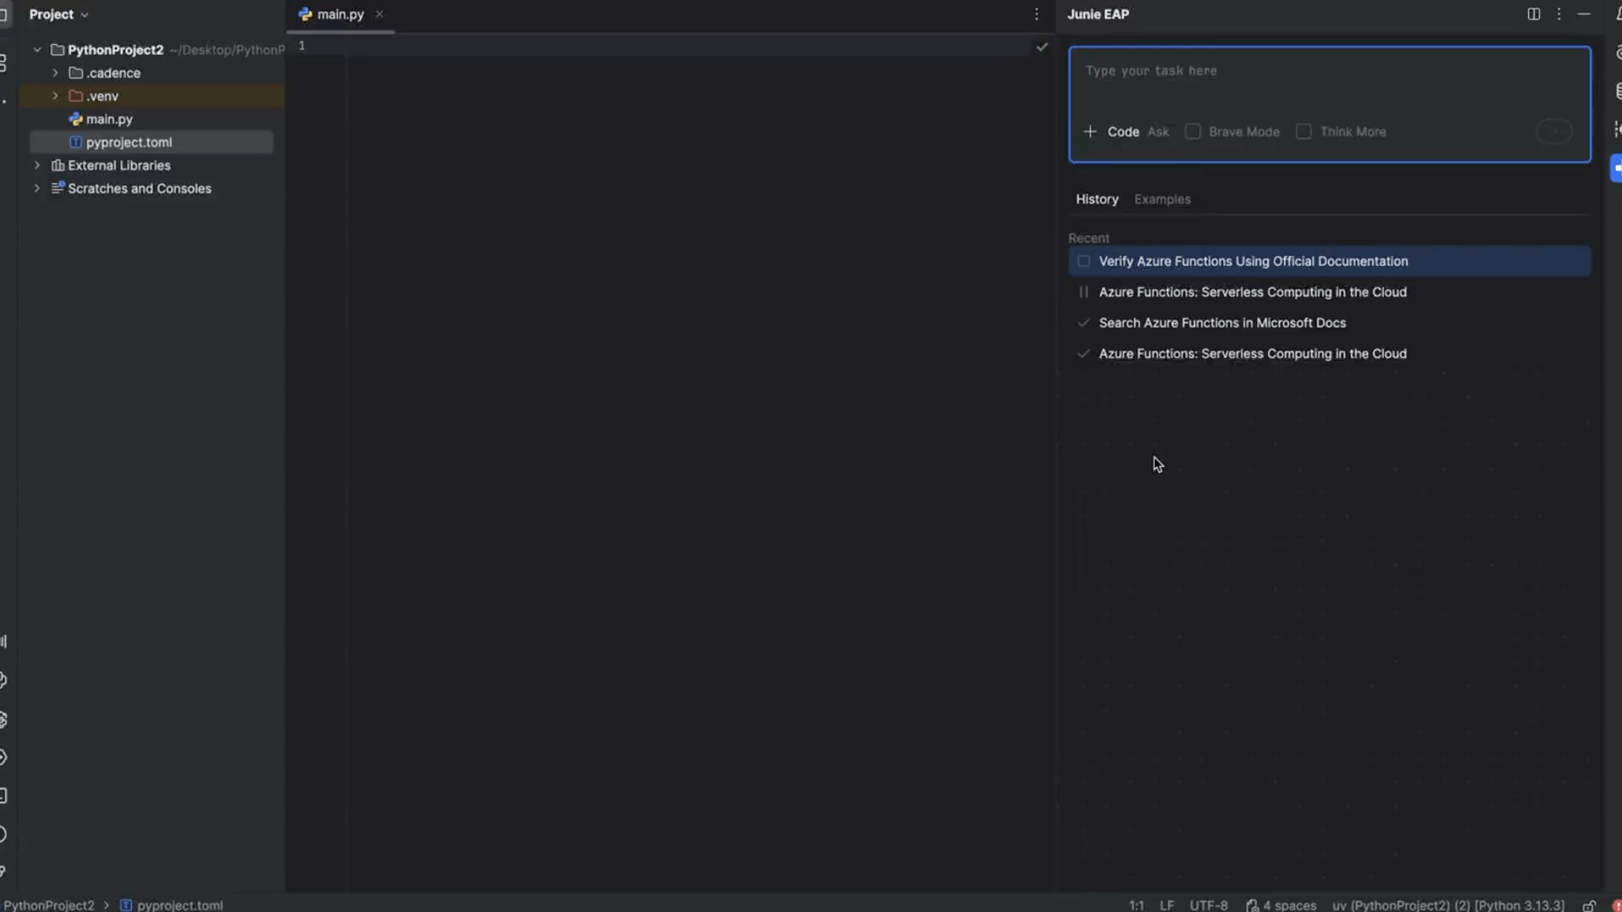This screenshot has width=1622, height=912.
Task: Click the send task button
Action: click(1554, 132)
